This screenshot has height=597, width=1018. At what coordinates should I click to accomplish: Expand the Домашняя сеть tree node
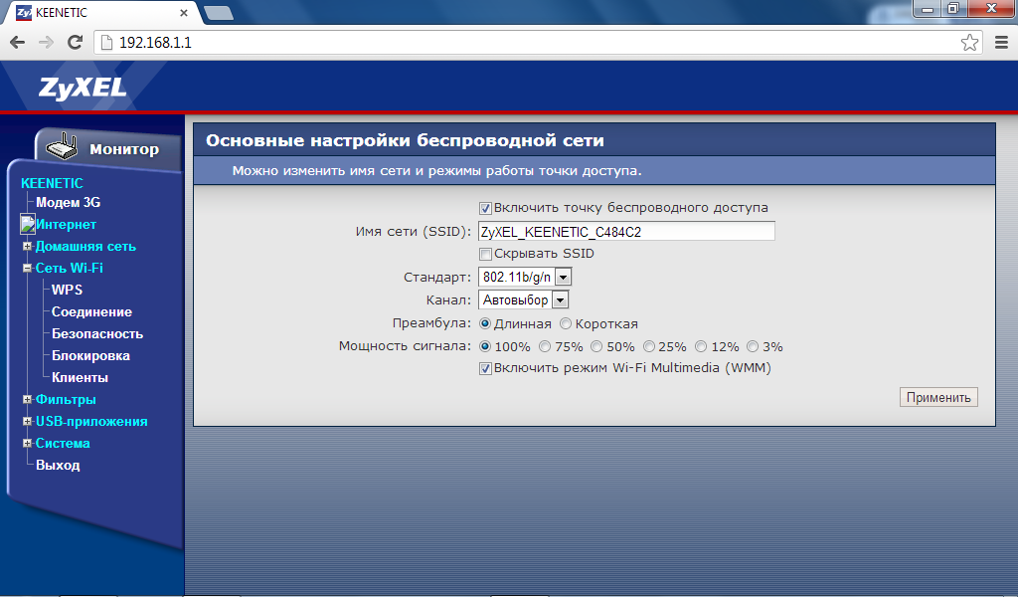pyautogui.click(x=27, y=246)
